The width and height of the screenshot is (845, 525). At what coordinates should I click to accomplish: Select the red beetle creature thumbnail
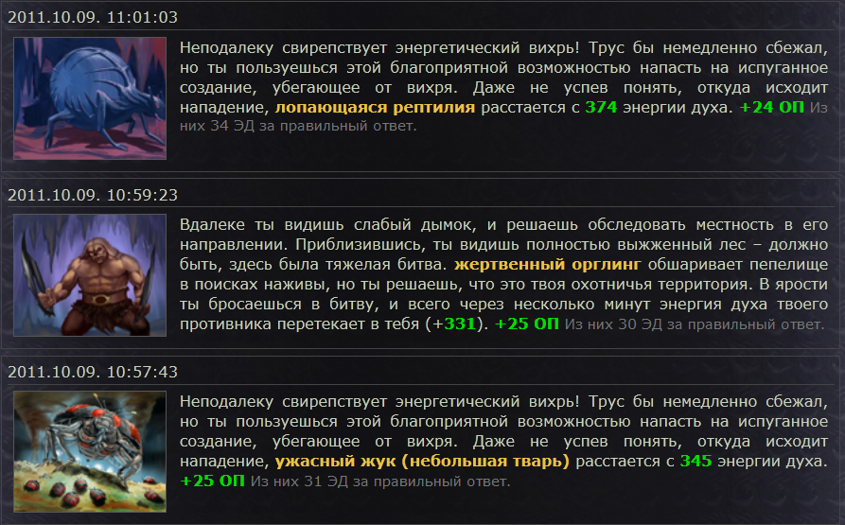91,452
